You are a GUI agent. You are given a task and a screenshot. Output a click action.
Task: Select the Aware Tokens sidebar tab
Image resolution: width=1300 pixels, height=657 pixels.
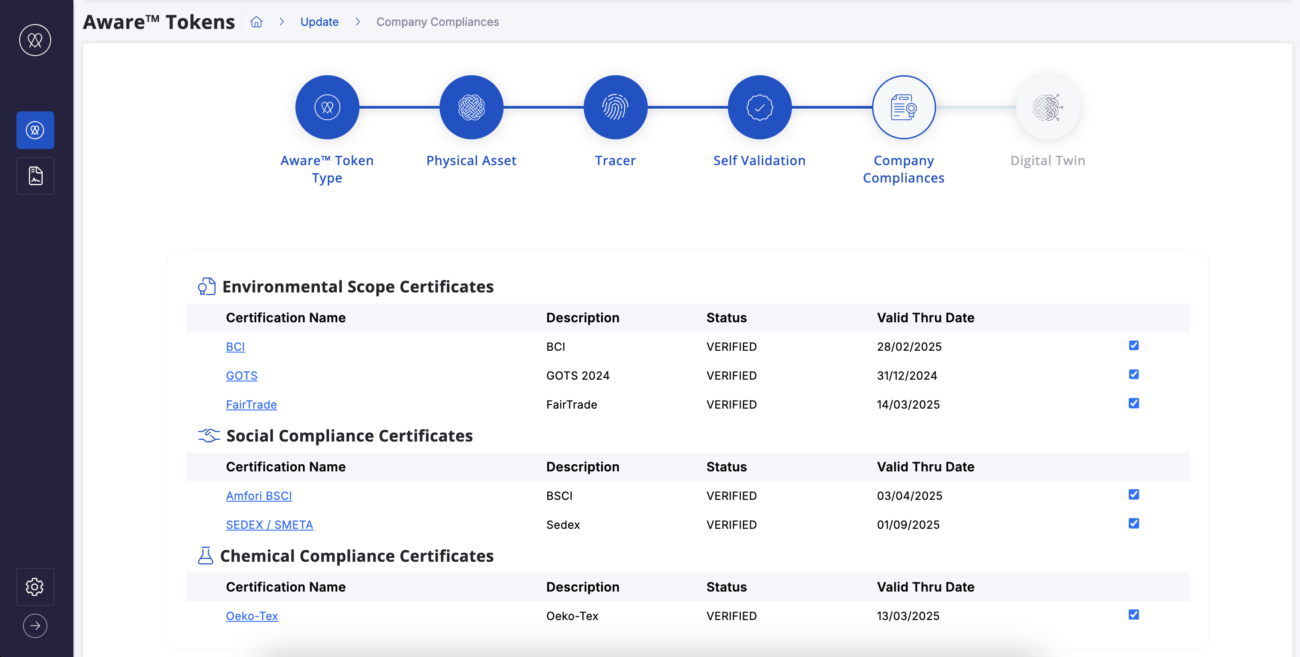[35, 130]
